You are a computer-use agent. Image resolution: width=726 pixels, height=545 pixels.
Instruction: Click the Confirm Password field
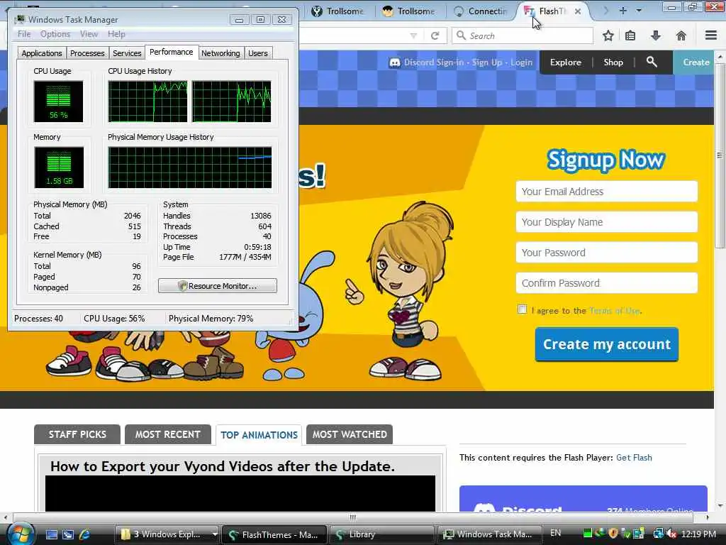click(x=607, y=282)
